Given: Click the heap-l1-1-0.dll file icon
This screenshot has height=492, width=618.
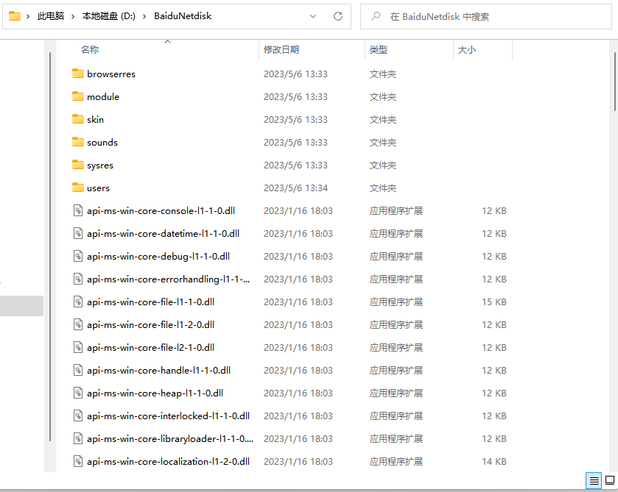Looking at the screenshot, I should [x=78, y=393].
